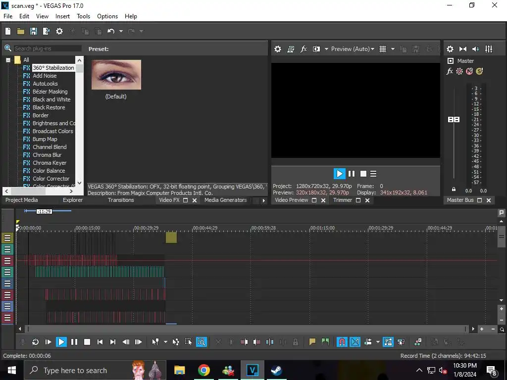Select Chroma Keyer effect
The width and height of the screenshot is (507, 380).
(50, 163)
